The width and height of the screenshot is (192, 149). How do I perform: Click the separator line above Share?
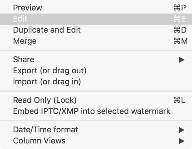(96, 50)
